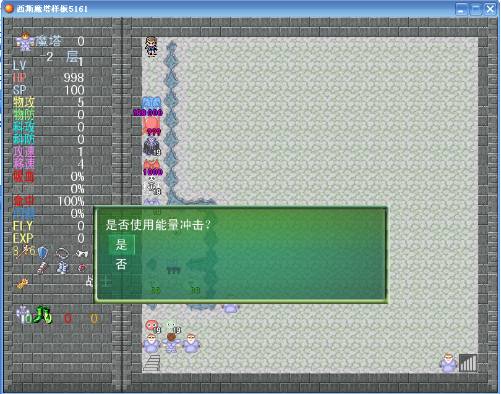Click the 吸血 stat label
The image size is (501, 394).
tap(24, 177)
